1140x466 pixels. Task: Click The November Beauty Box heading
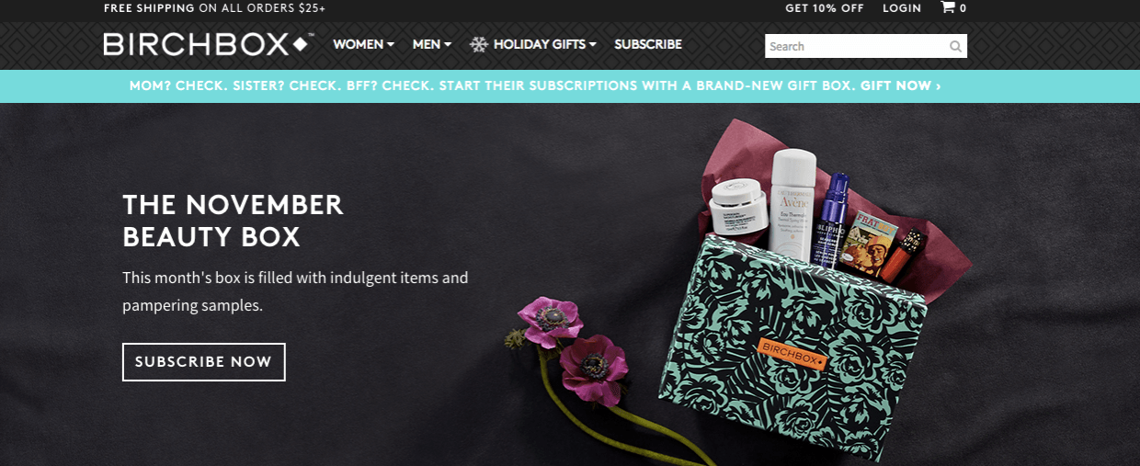point(234,221)
